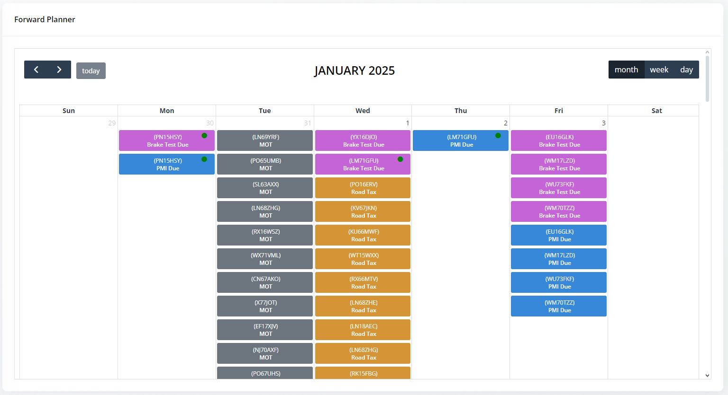
Task: Go to next month with right chevron
Action: (x=59, y=70)
